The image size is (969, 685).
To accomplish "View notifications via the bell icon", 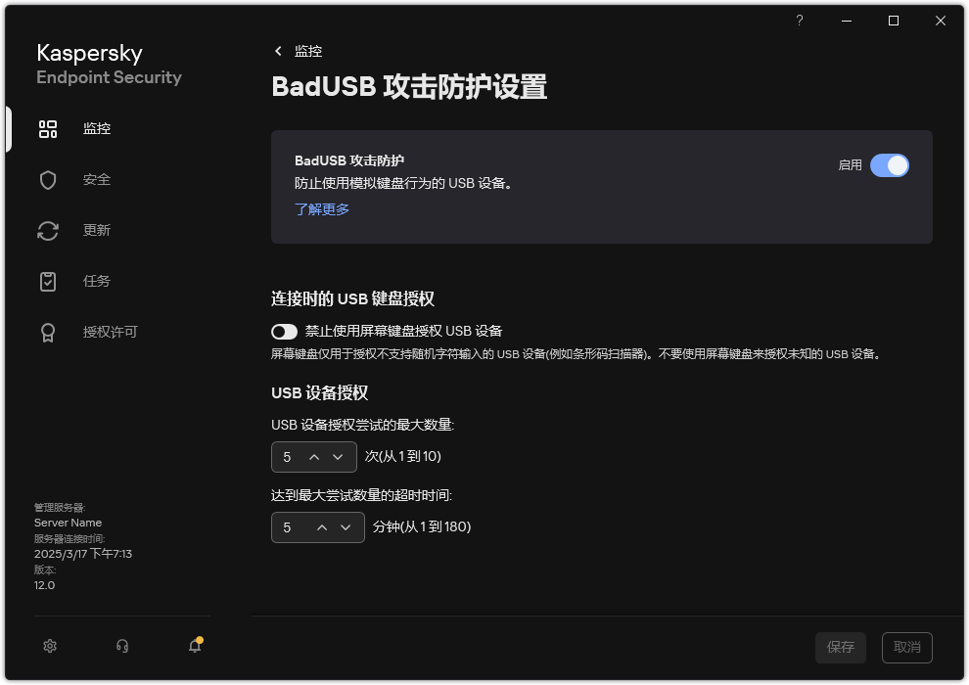I will pyautogui.click(x=194, y=646).
